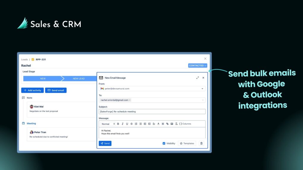Expand the New Email Message panel

(198, 78)
